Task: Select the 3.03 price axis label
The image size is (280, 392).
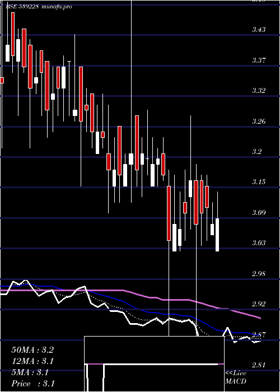Action: [x=259, y=242]
